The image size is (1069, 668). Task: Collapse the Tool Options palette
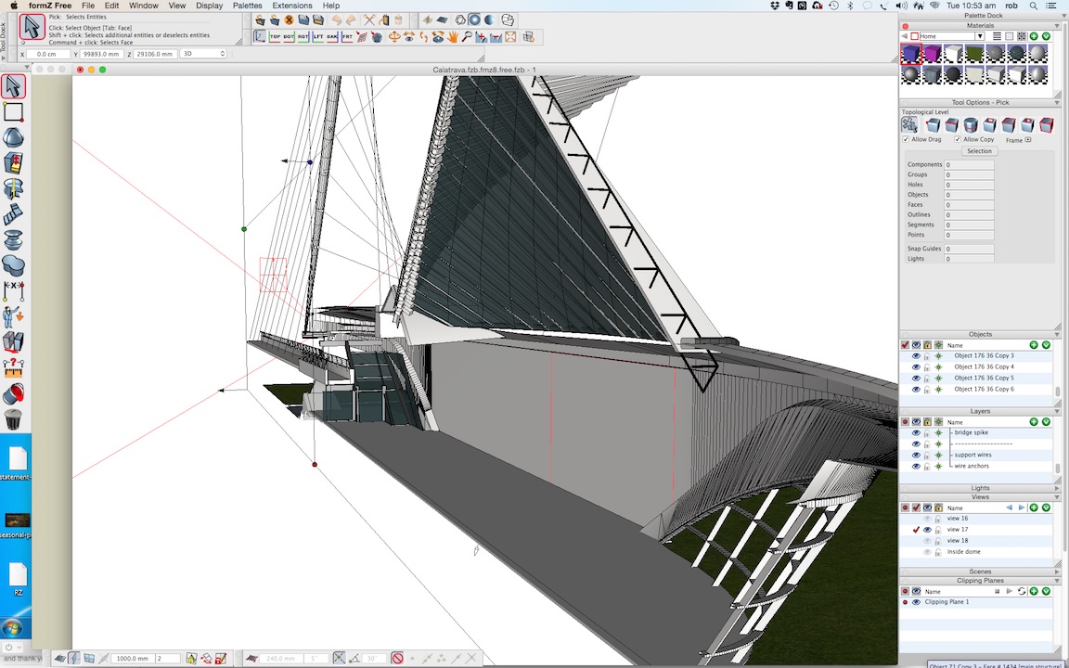1058,102
